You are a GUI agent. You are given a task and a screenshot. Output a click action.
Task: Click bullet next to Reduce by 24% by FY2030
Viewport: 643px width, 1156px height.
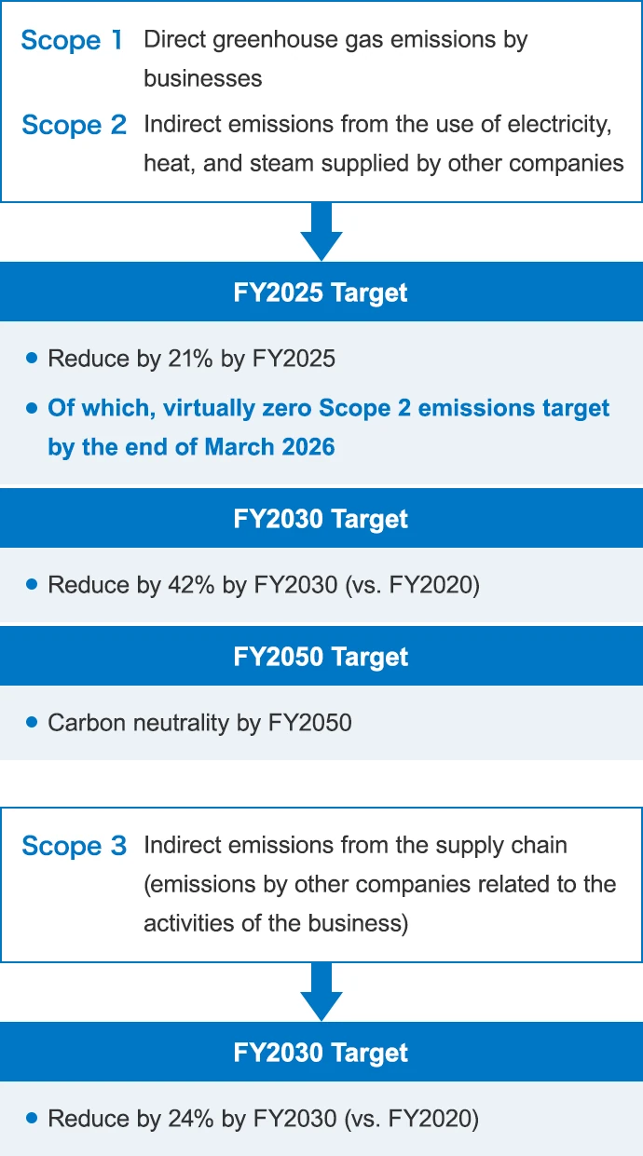point(32,1118)
